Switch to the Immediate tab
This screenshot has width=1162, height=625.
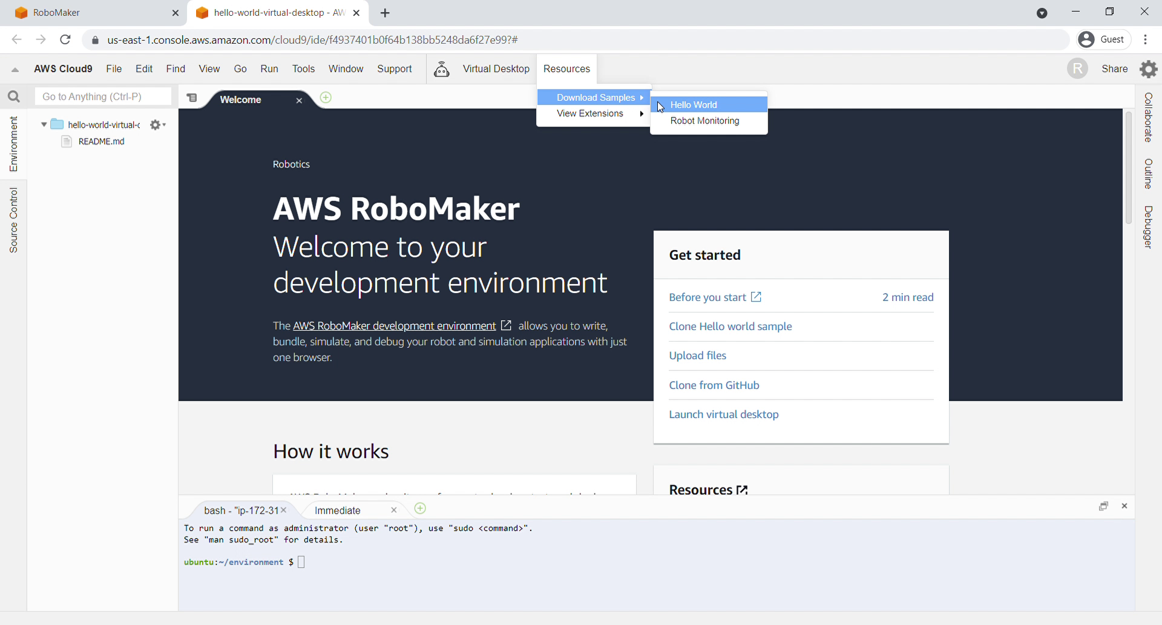[338, 511]
